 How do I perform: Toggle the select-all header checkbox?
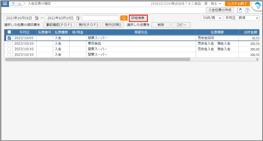(9, 32)
